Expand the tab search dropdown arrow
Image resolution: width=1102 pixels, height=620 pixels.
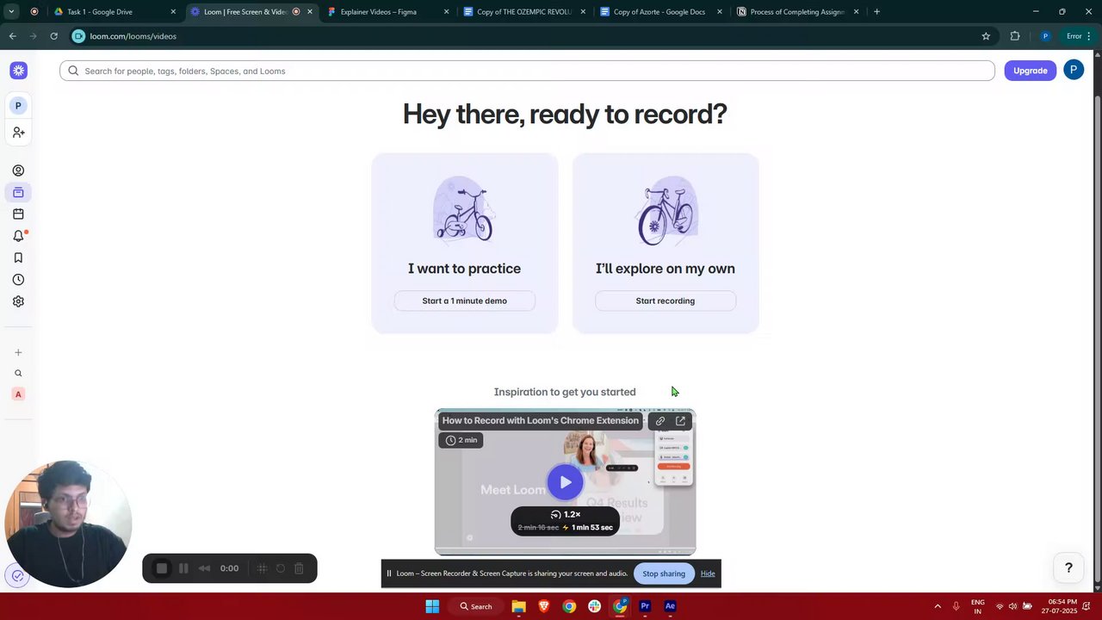click(12, 12)
